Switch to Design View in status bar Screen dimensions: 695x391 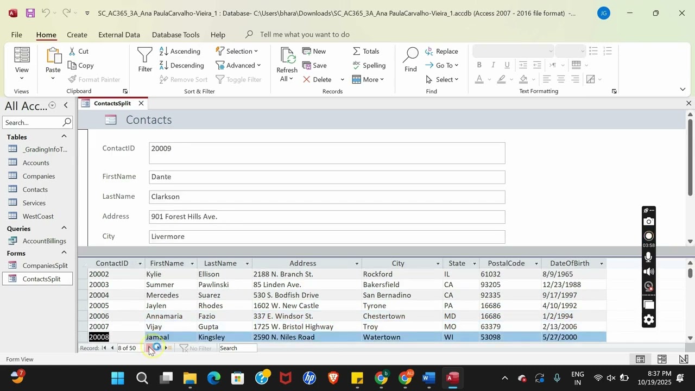(x=684, y=359)
